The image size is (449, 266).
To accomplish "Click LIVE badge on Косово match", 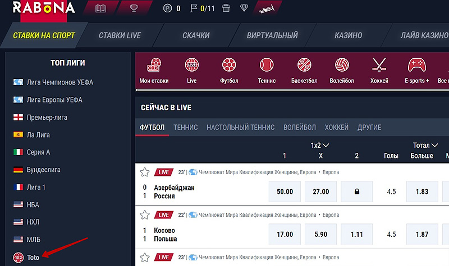I will (x=164, y=215).
